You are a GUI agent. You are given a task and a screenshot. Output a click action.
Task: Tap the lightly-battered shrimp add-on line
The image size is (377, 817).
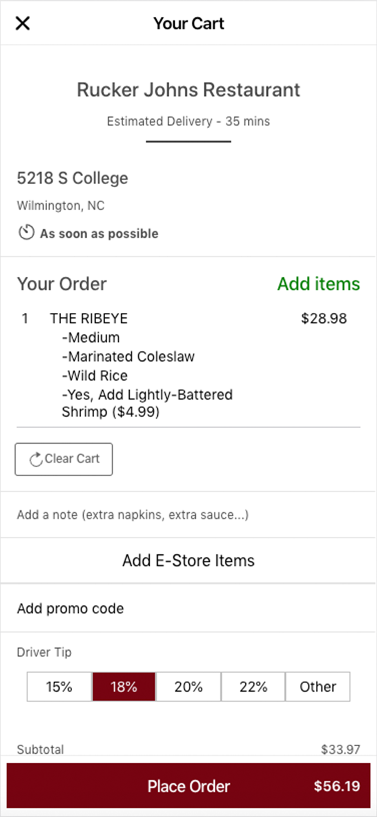tap(147, 403)
